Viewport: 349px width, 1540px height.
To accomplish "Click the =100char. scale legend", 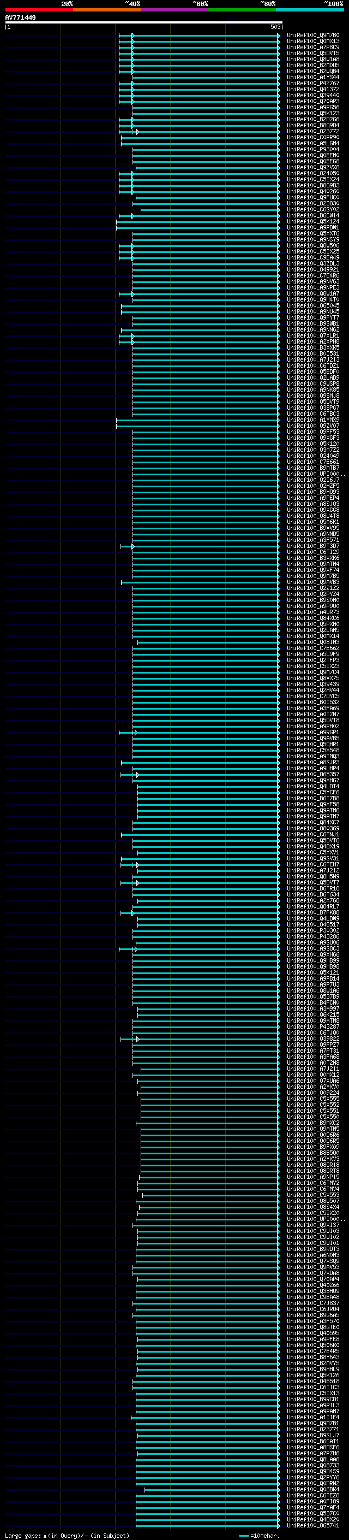I will point(260,1535).
